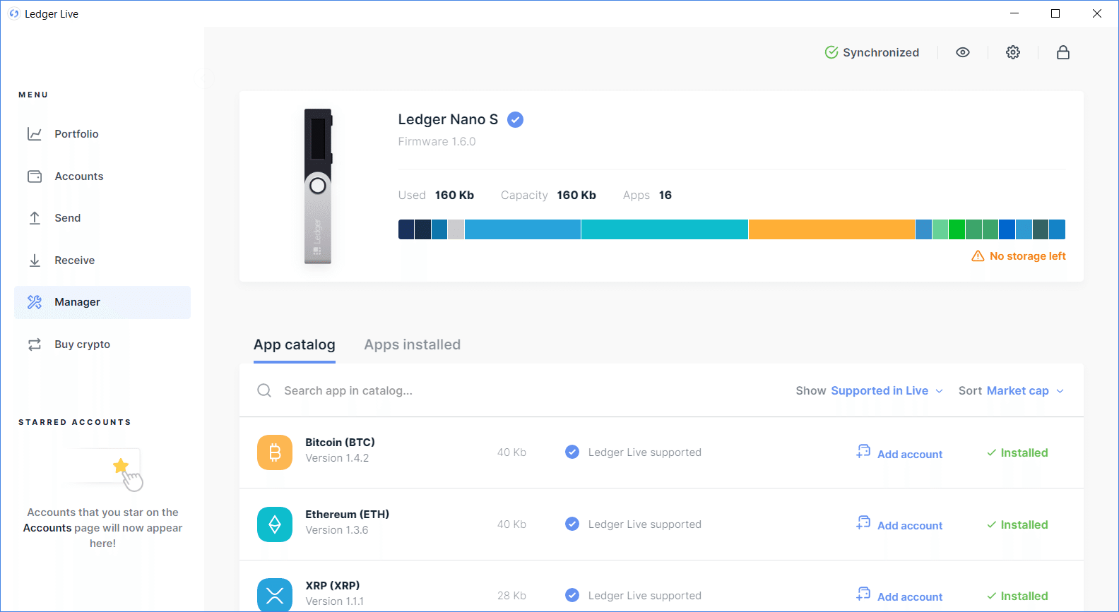Image resolution: width=1119 pixels, height=612 pixels.
Task: Click the Ledger Nano S device name
Action: click(x=448, y=120)
